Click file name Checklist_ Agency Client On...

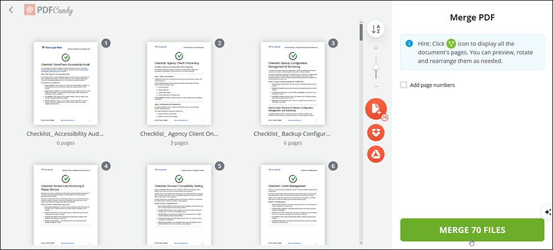tap(179, 134)
